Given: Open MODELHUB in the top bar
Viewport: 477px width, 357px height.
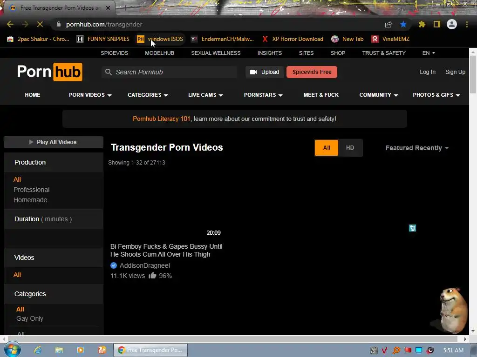Looking at the screenshot, I should point(159,53).
